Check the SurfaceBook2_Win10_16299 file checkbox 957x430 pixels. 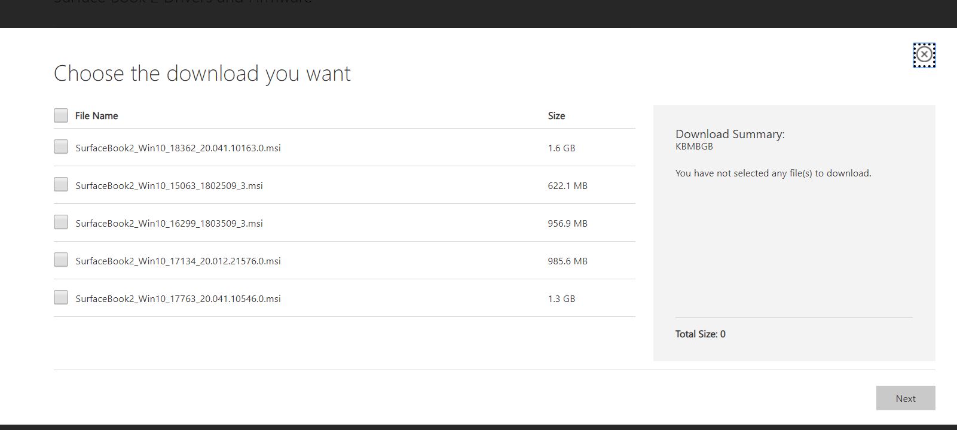pyautogui.click(x=61, y=222)
